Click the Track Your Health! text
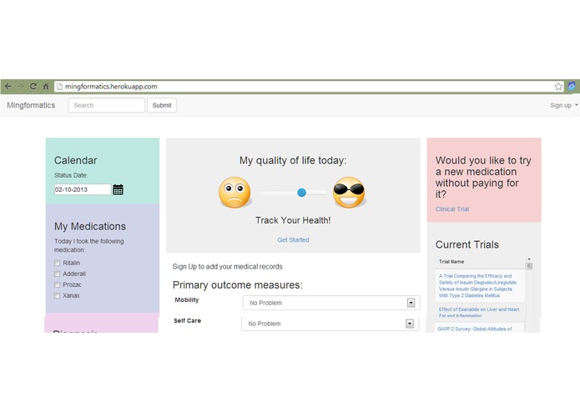The width and height of the screenshot is (580, 412). [293, 221]
